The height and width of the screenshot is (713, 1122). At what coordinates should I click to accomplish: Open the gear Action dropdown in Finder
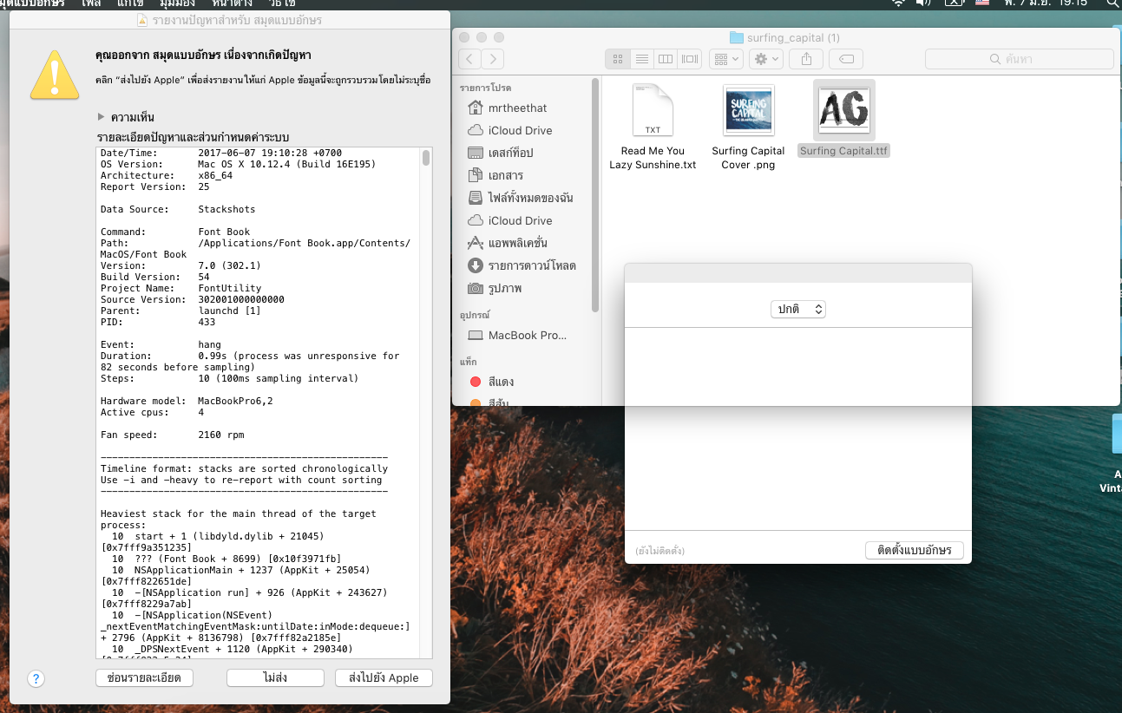click(767, 59)
